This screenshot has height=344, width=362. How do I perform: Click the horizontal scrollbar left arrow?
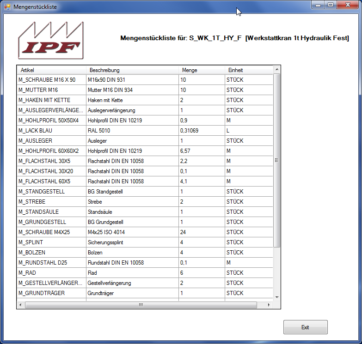pyautogui.click(x=21, y=305)
